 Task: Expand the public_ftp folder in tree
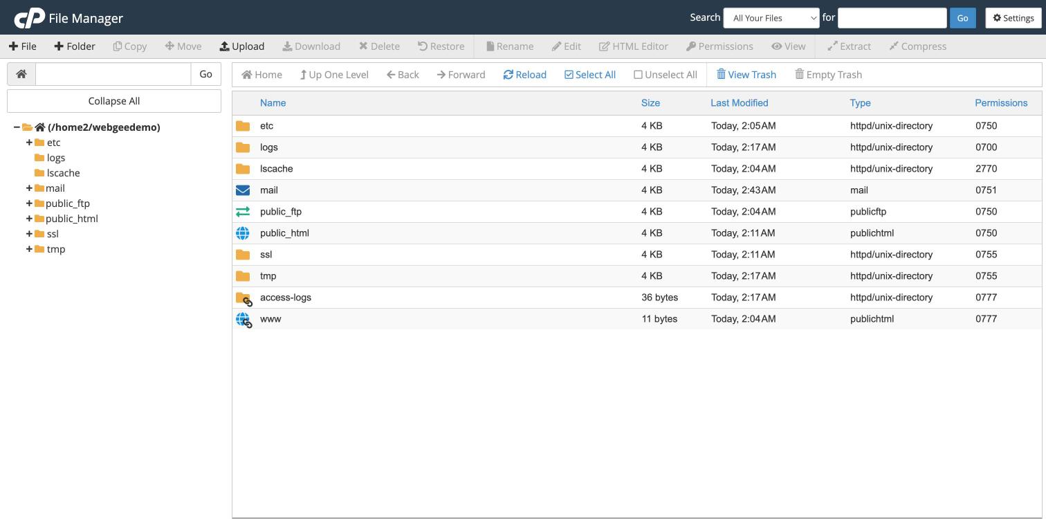pyautogui.click(x=29, y=203)
